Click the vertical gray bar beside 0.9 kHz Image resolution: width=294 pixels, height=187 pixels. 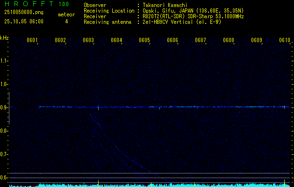click(9, 108)
